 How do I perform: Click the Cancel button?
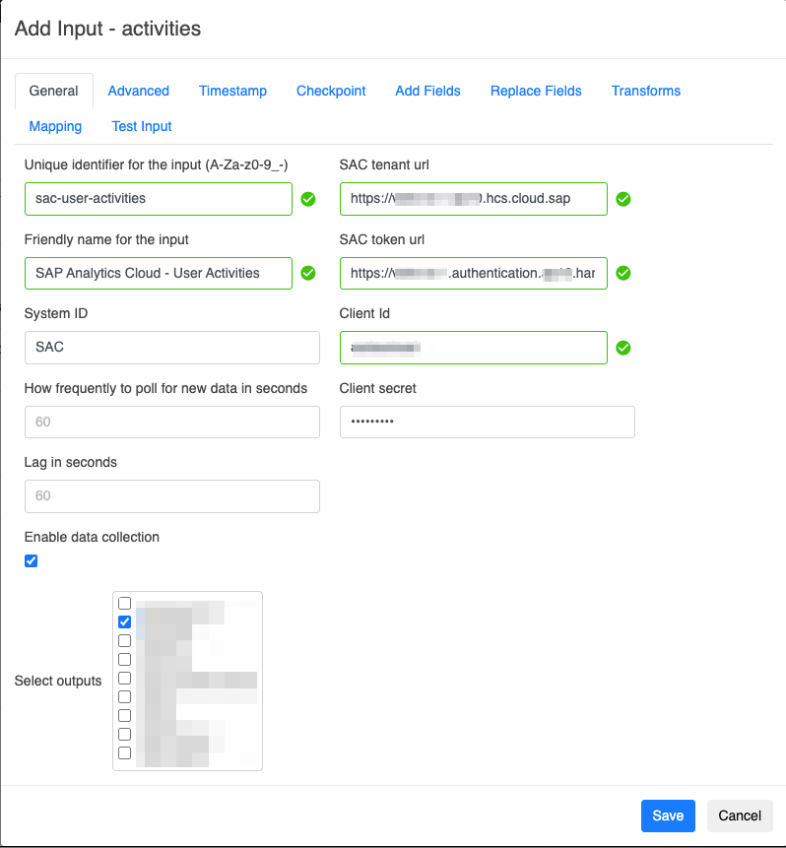pyautogui.click(x=740, y=815)
